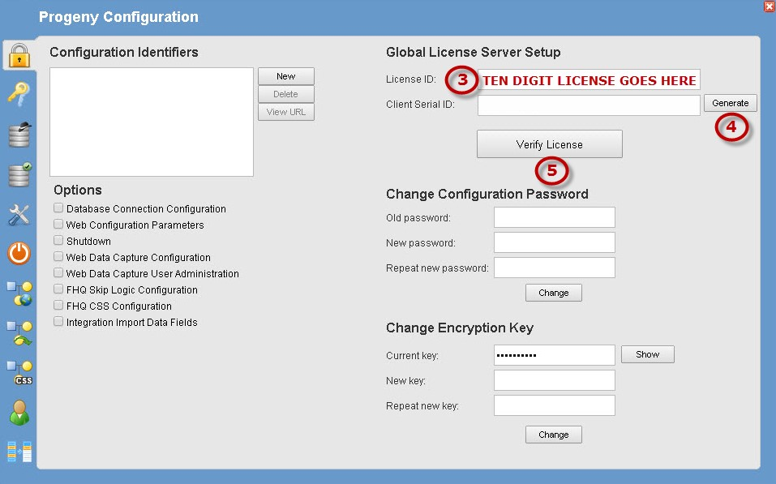The width and height of the screenshot is (776, 484).
Task: Enable Database Connection Configuration checkbox
Action: click(x=58, y=208)
